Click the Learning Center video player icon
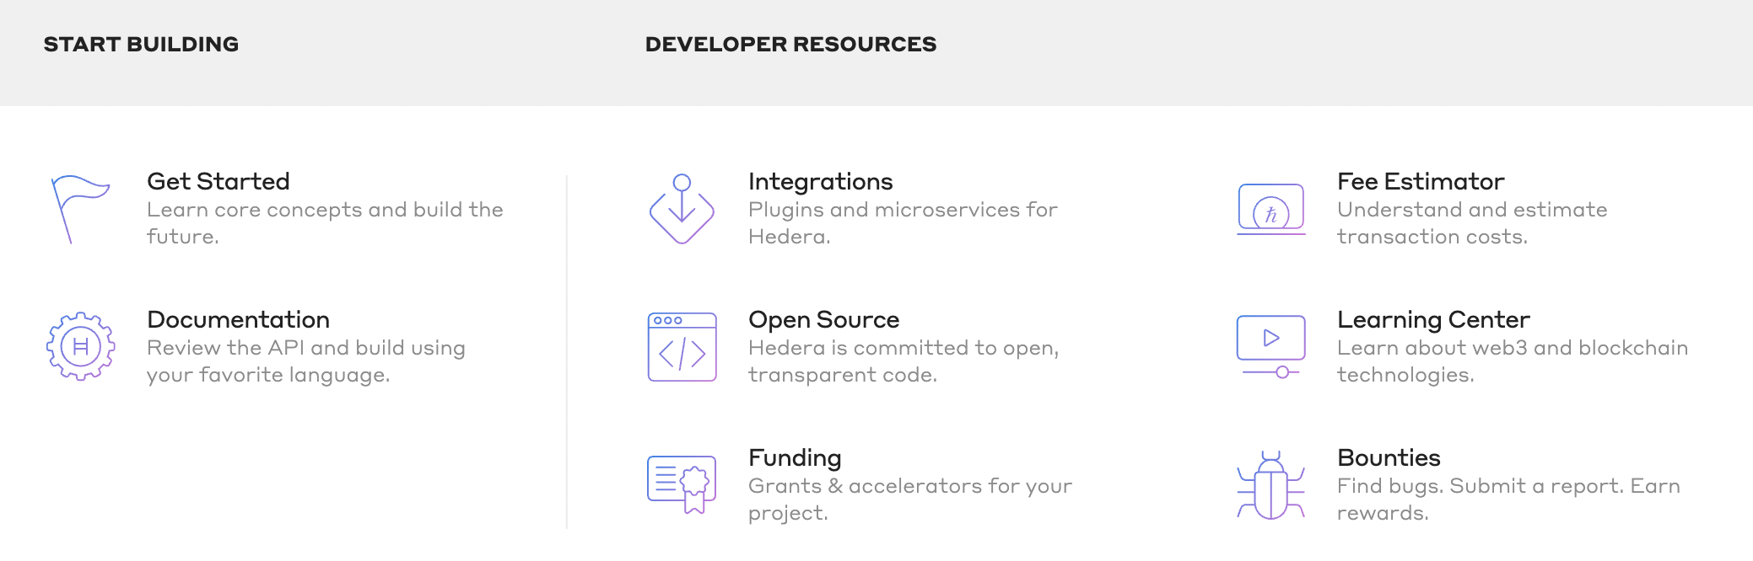 point(1271,346)
